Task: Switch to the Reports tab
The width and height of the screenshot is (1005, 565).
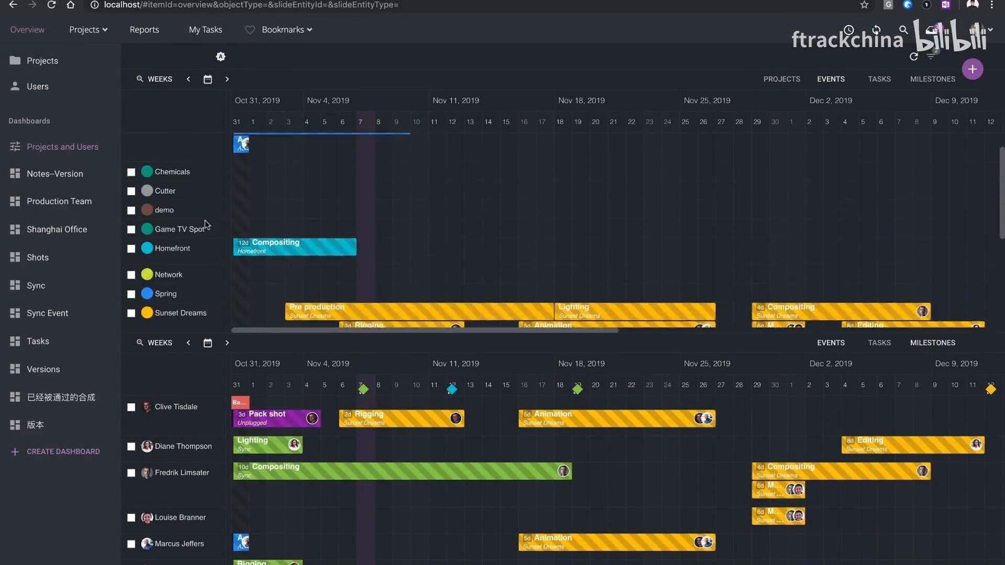Action: coord(144,30)
